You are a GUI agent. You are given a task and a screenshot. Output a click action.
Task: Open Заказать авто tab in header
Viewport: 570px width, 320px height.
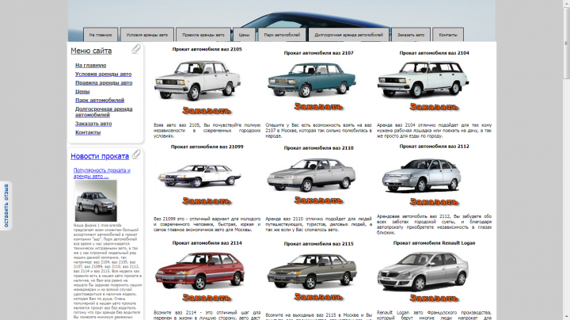tap(411, 35)
